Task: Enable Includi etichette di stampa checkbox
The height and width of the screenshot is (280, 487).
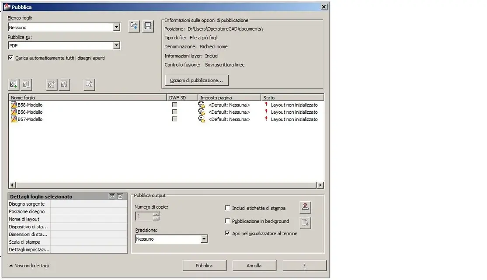Action: click(x=227, y=208)
